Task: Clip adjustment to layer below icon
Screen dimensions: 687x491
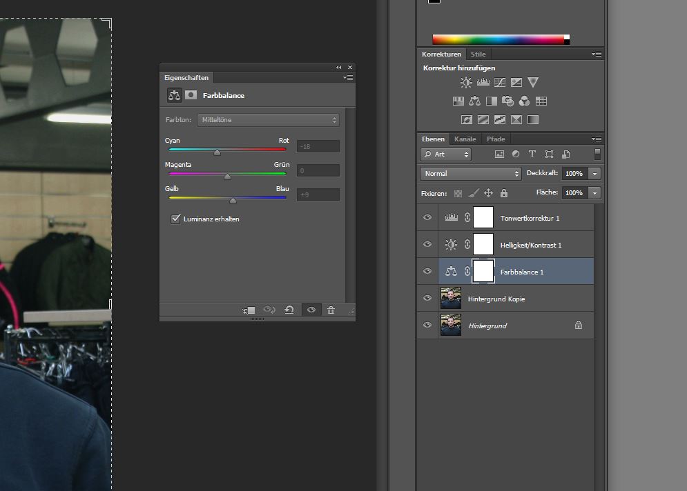Action: (x=249, y=310)
